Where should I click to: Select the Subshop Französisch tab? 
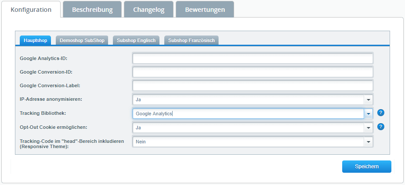point(192,40)
